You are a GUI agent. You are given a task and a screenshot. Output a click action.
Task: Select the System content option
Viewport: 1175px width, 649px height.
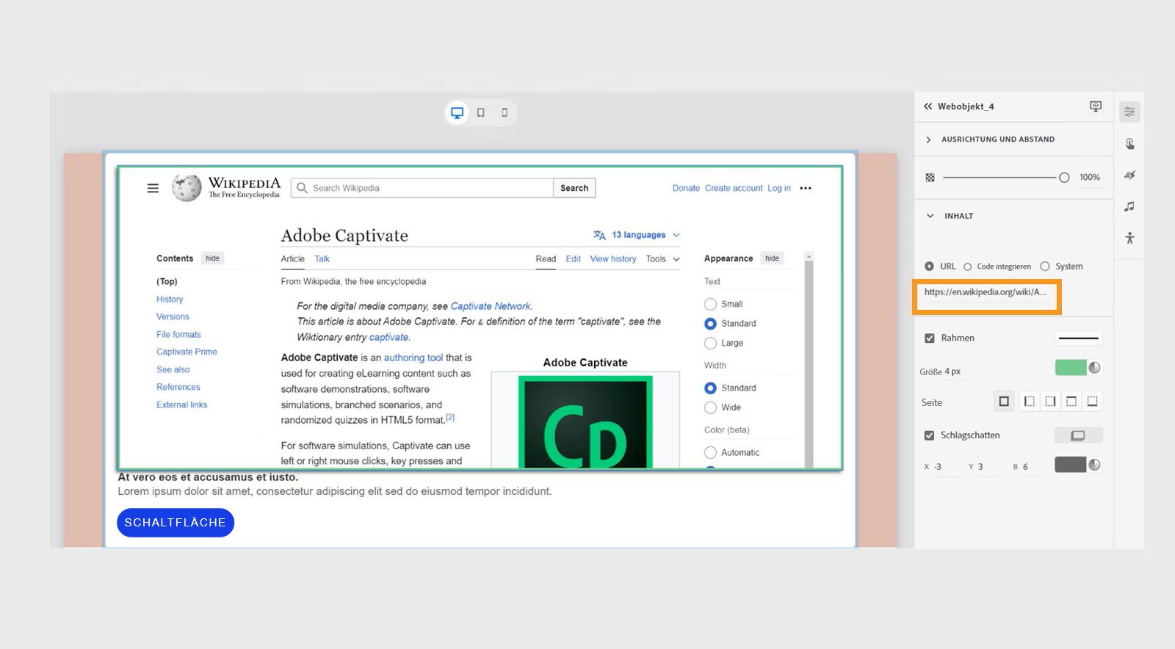(1045, 267)
